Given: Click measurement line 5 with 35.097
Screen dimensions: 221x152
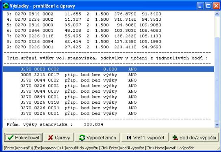Looking at the screenshot, I should (108, 25).
